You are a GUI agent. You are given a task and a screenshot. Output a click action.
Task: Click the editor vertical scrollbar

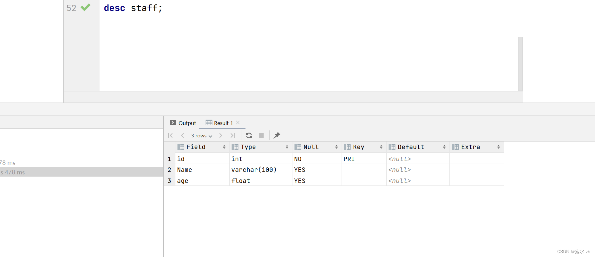[520, 64]
